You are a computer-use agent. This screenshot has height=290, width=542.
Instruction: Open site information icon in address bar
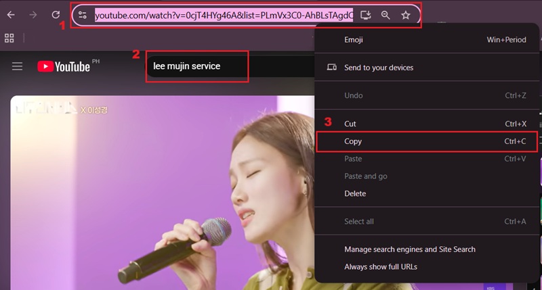point(83,15)
